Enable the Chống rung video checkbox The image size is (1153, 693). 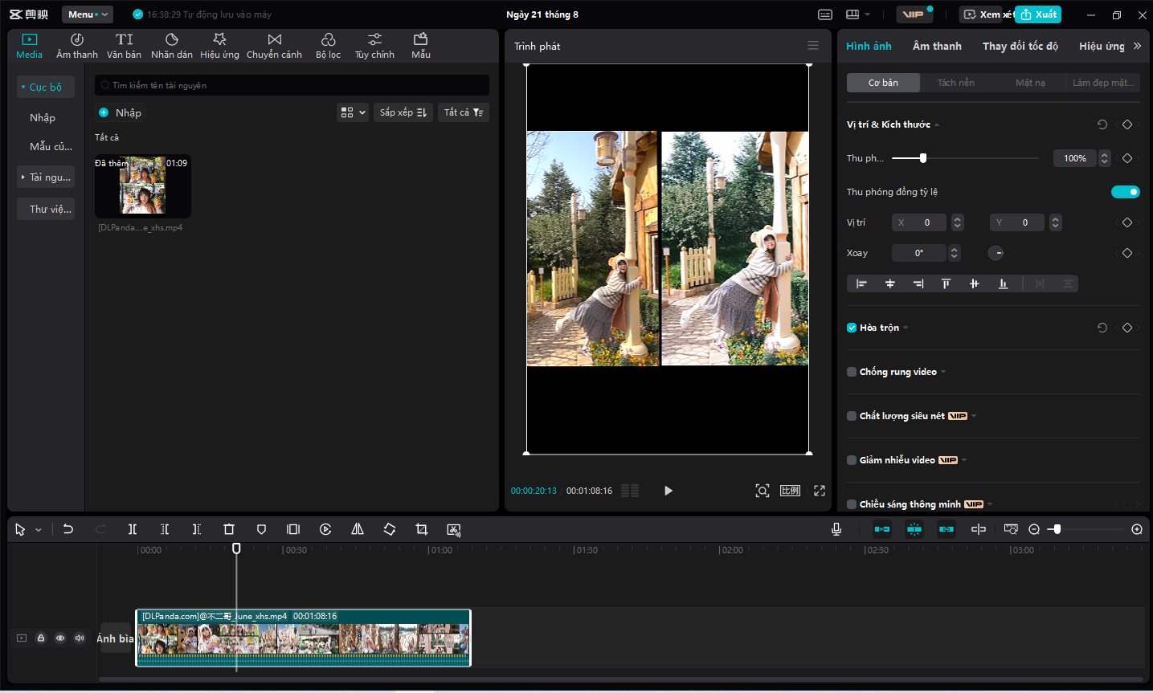coord(852,372)
